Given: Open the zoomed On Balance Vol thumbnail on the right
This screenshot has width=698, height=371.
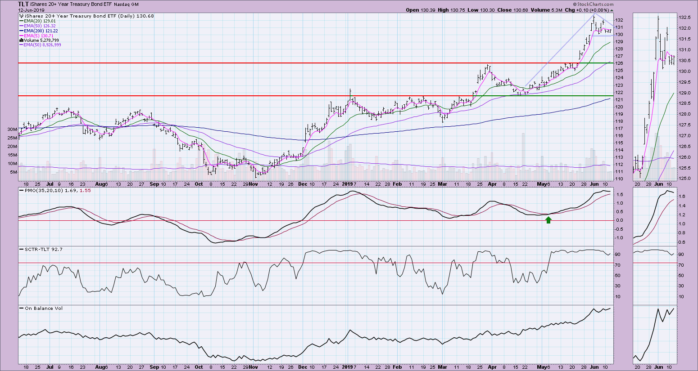Looking at the screenshot, I should click(x=654, y=334).
